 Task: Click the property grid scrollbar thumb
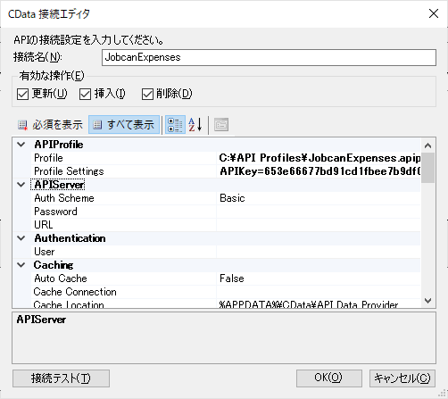(x=427, y=168)
